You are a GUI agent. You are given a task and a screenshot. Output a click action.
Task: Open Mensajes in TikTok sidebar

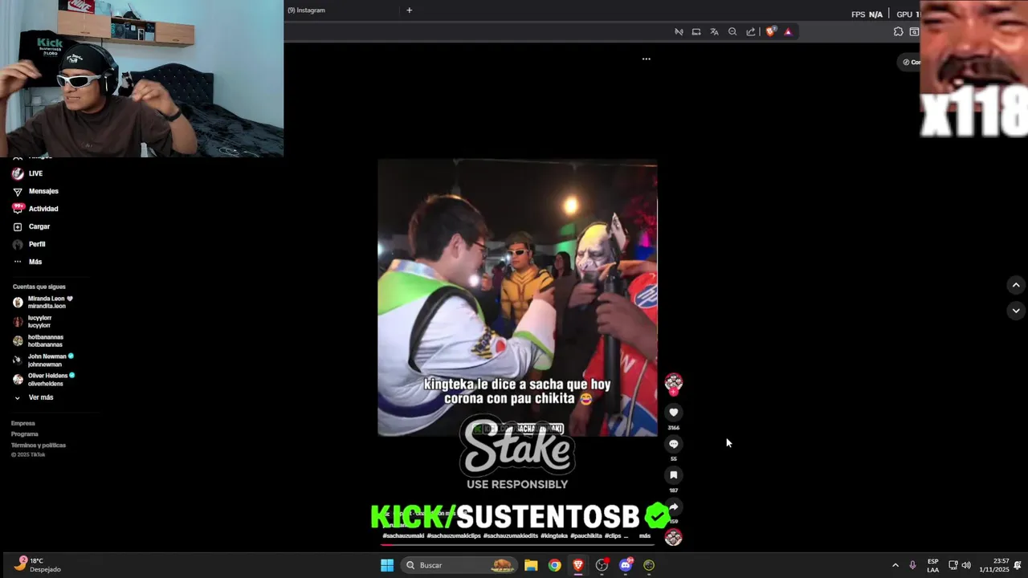click(35, 191)
